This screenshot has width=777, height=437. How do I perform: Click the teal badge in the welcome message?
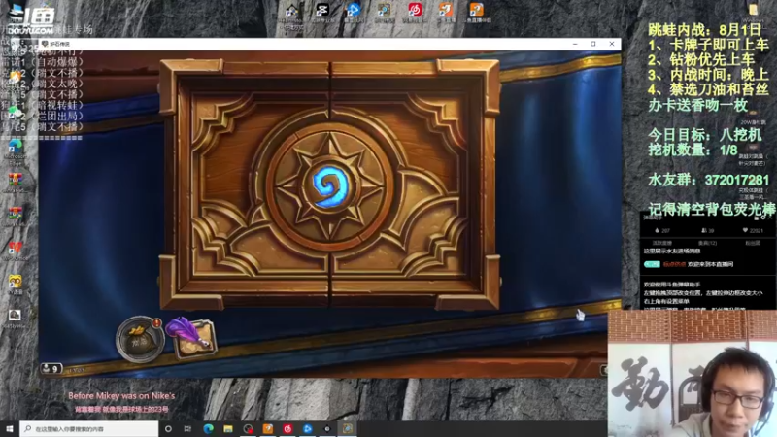pyautogui.click(x=652, y=264)
